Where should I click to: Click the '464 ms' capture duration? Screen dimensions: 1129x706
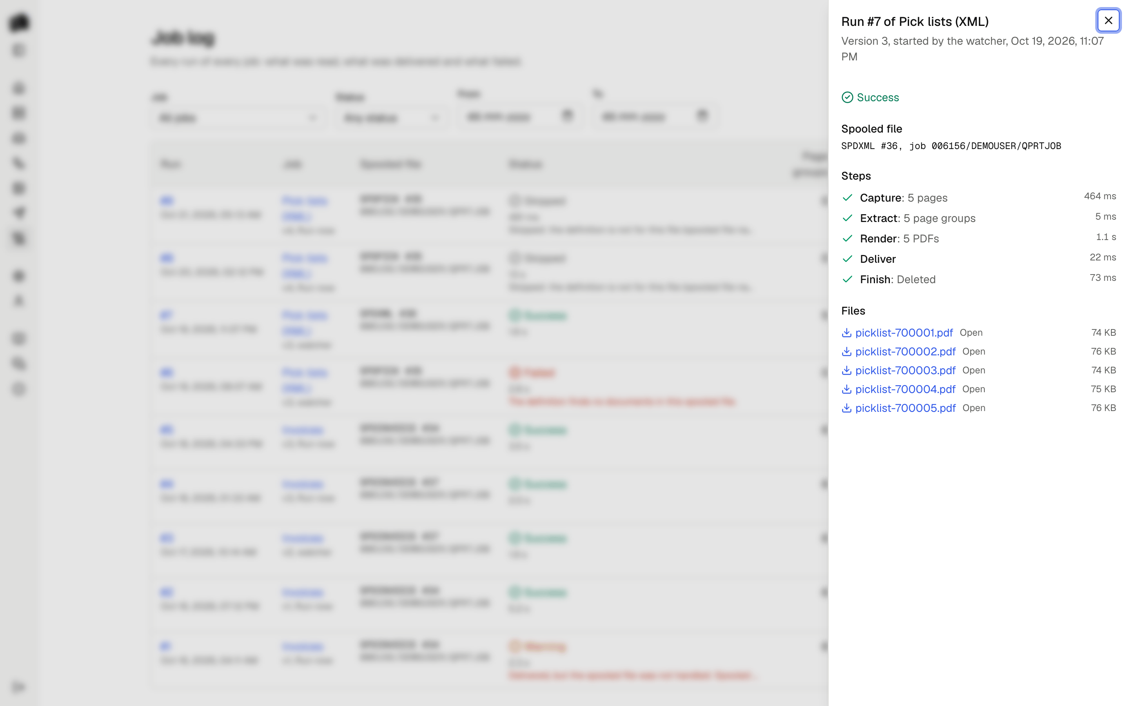pyautogui.click(x=1100, y=196)
